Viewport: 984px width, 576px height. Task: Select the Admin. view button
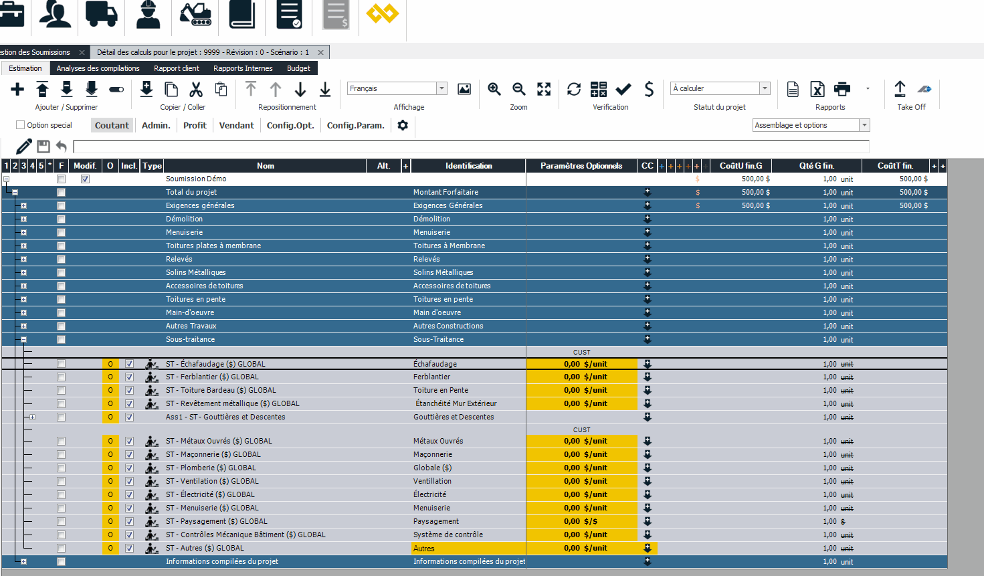156,125
